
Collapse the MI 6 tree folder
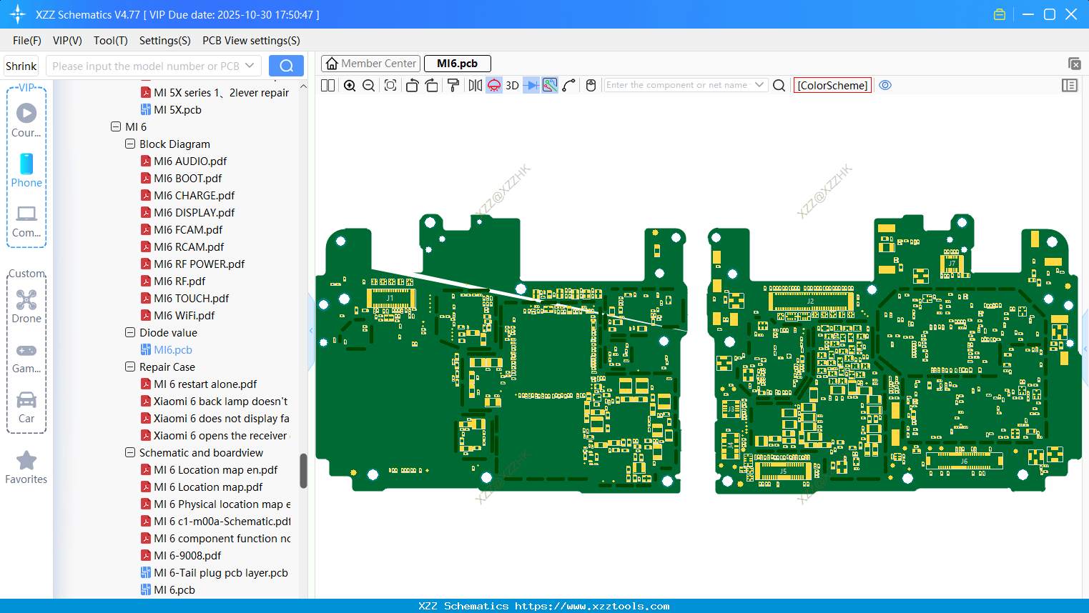click(x=116, y=127)
